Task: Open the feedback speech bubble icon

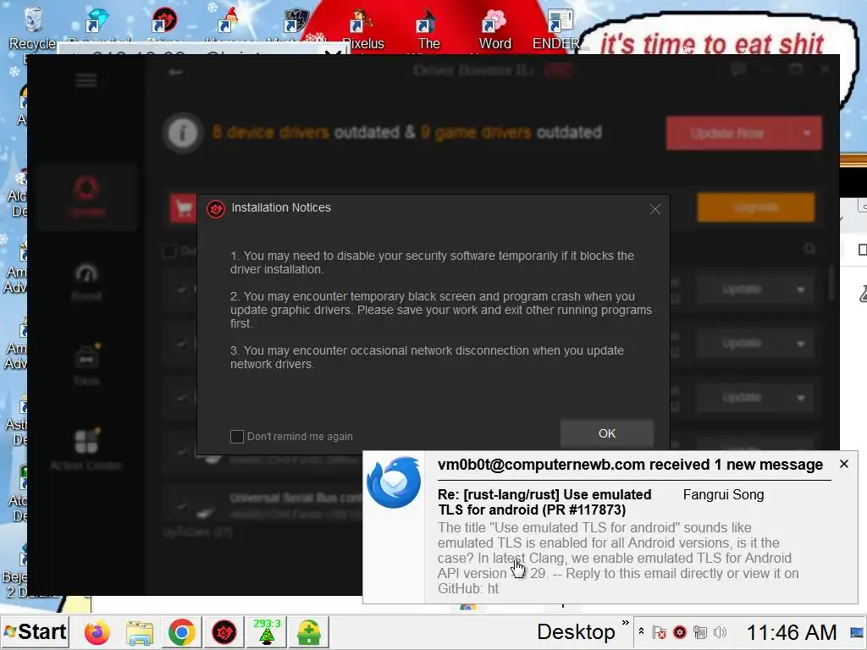Action: click(x=737, y=69)
